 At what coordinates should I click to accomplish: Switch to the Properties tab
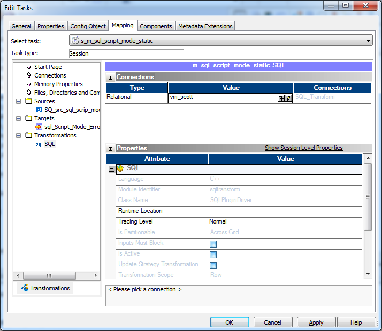[x=51, y=26]
